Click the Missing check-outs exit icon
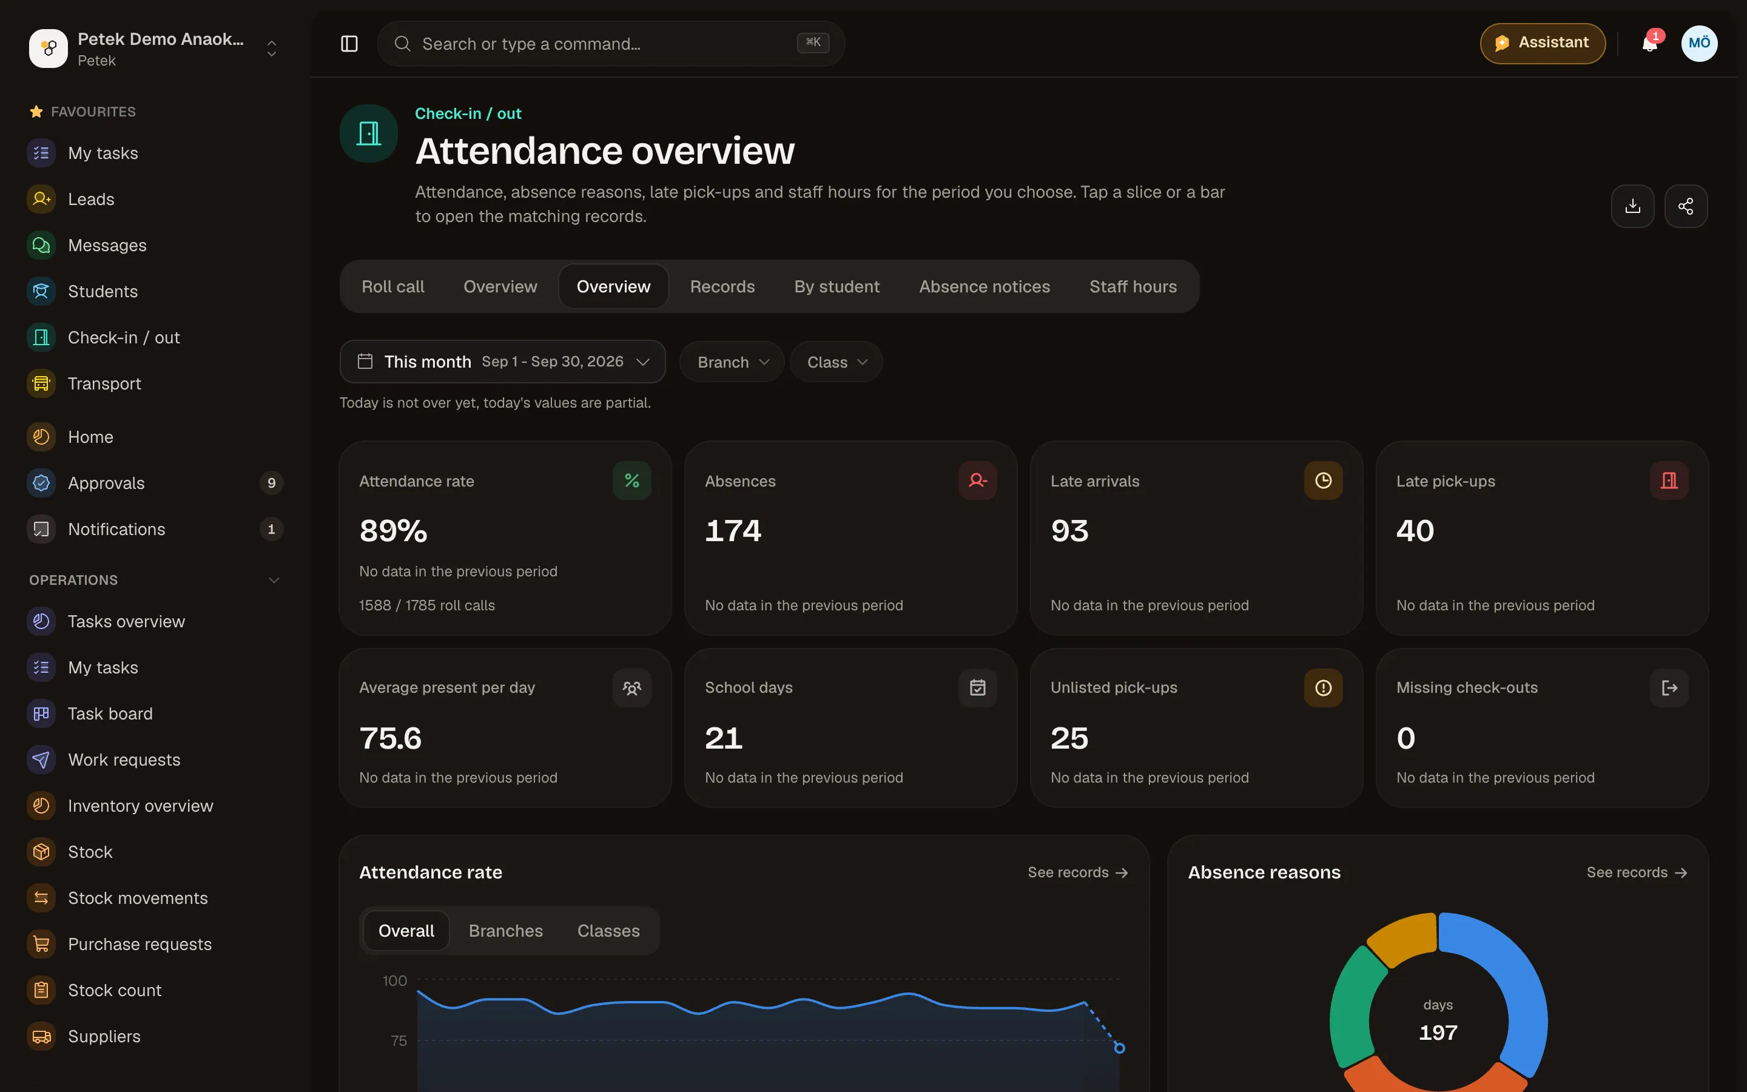Screen dimensions: 1747x1092 [1669, 687]
